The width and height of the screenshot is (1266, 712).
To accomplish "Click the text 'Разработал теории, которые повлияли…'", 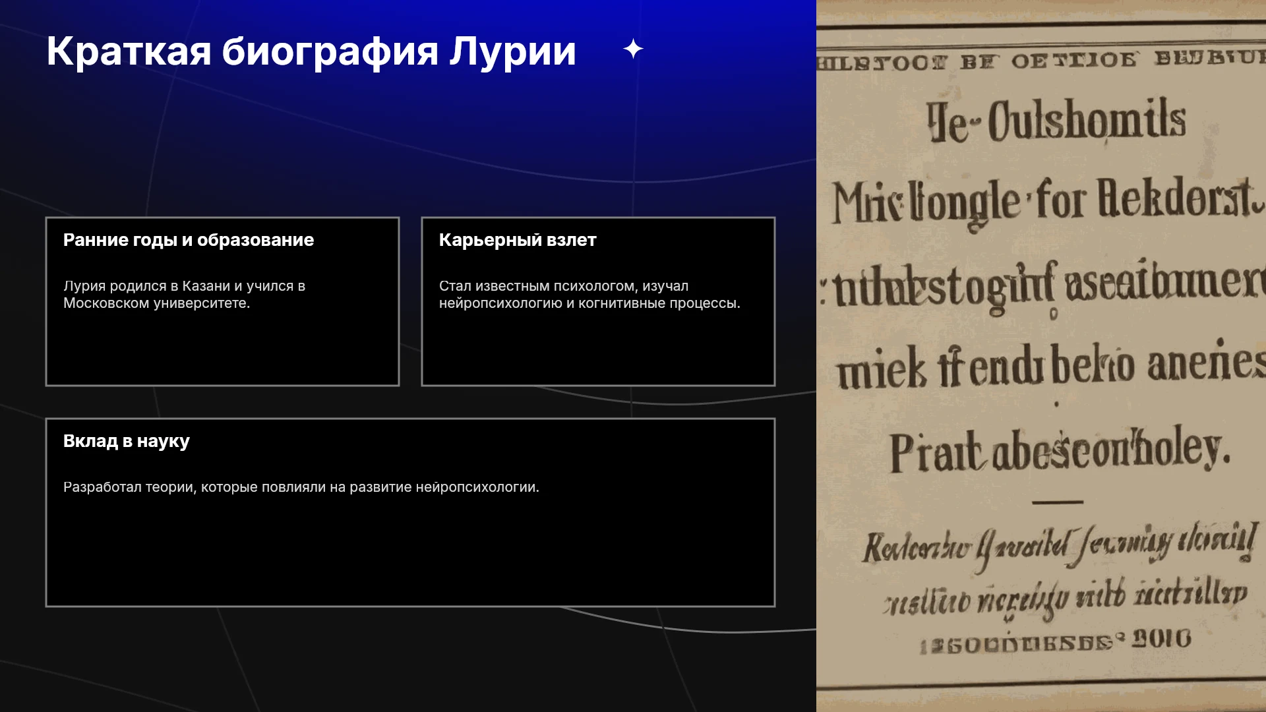I will [x=301, y=487].
